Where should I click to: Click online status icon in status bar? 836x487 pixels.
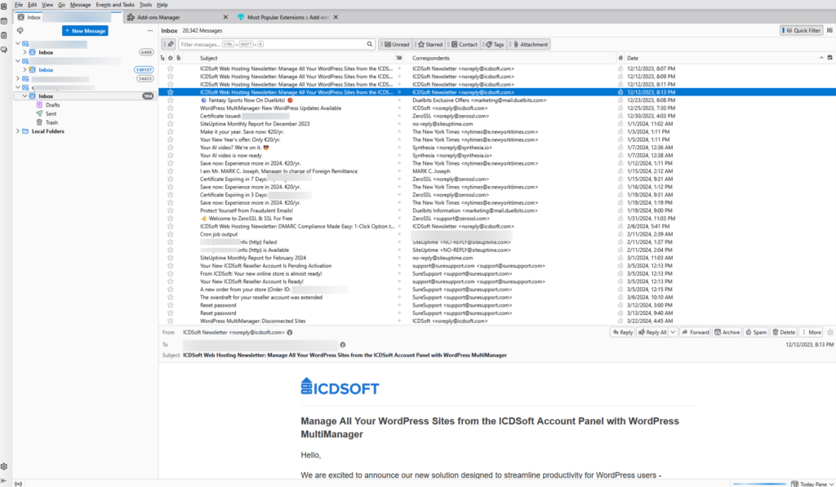(18, 484)
